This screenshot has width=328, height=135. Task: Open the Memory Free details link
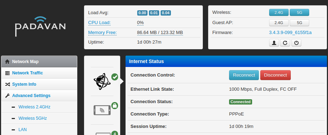click(x=102, y=33)
